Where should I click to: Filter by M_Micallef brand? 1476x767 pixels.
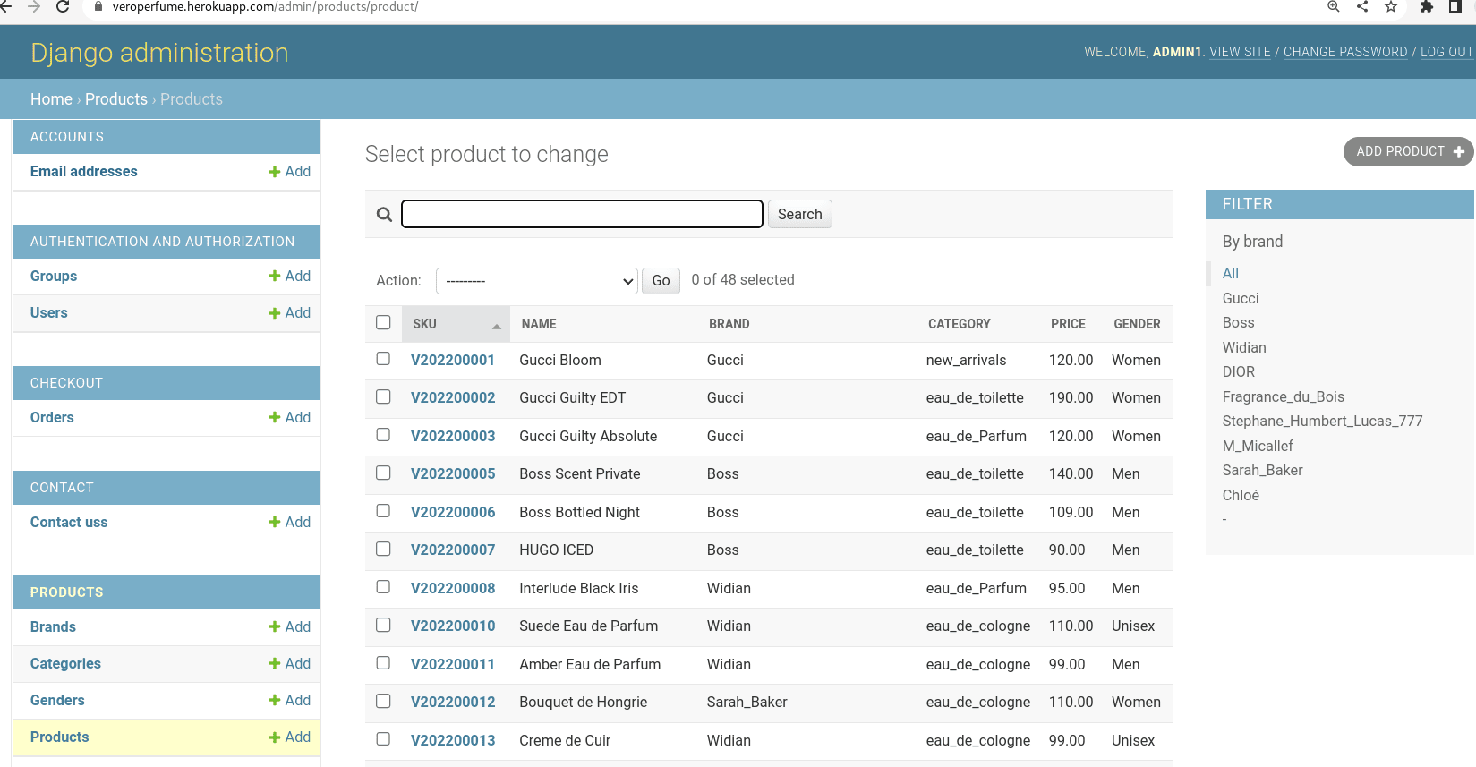[x=1258, y=446]
